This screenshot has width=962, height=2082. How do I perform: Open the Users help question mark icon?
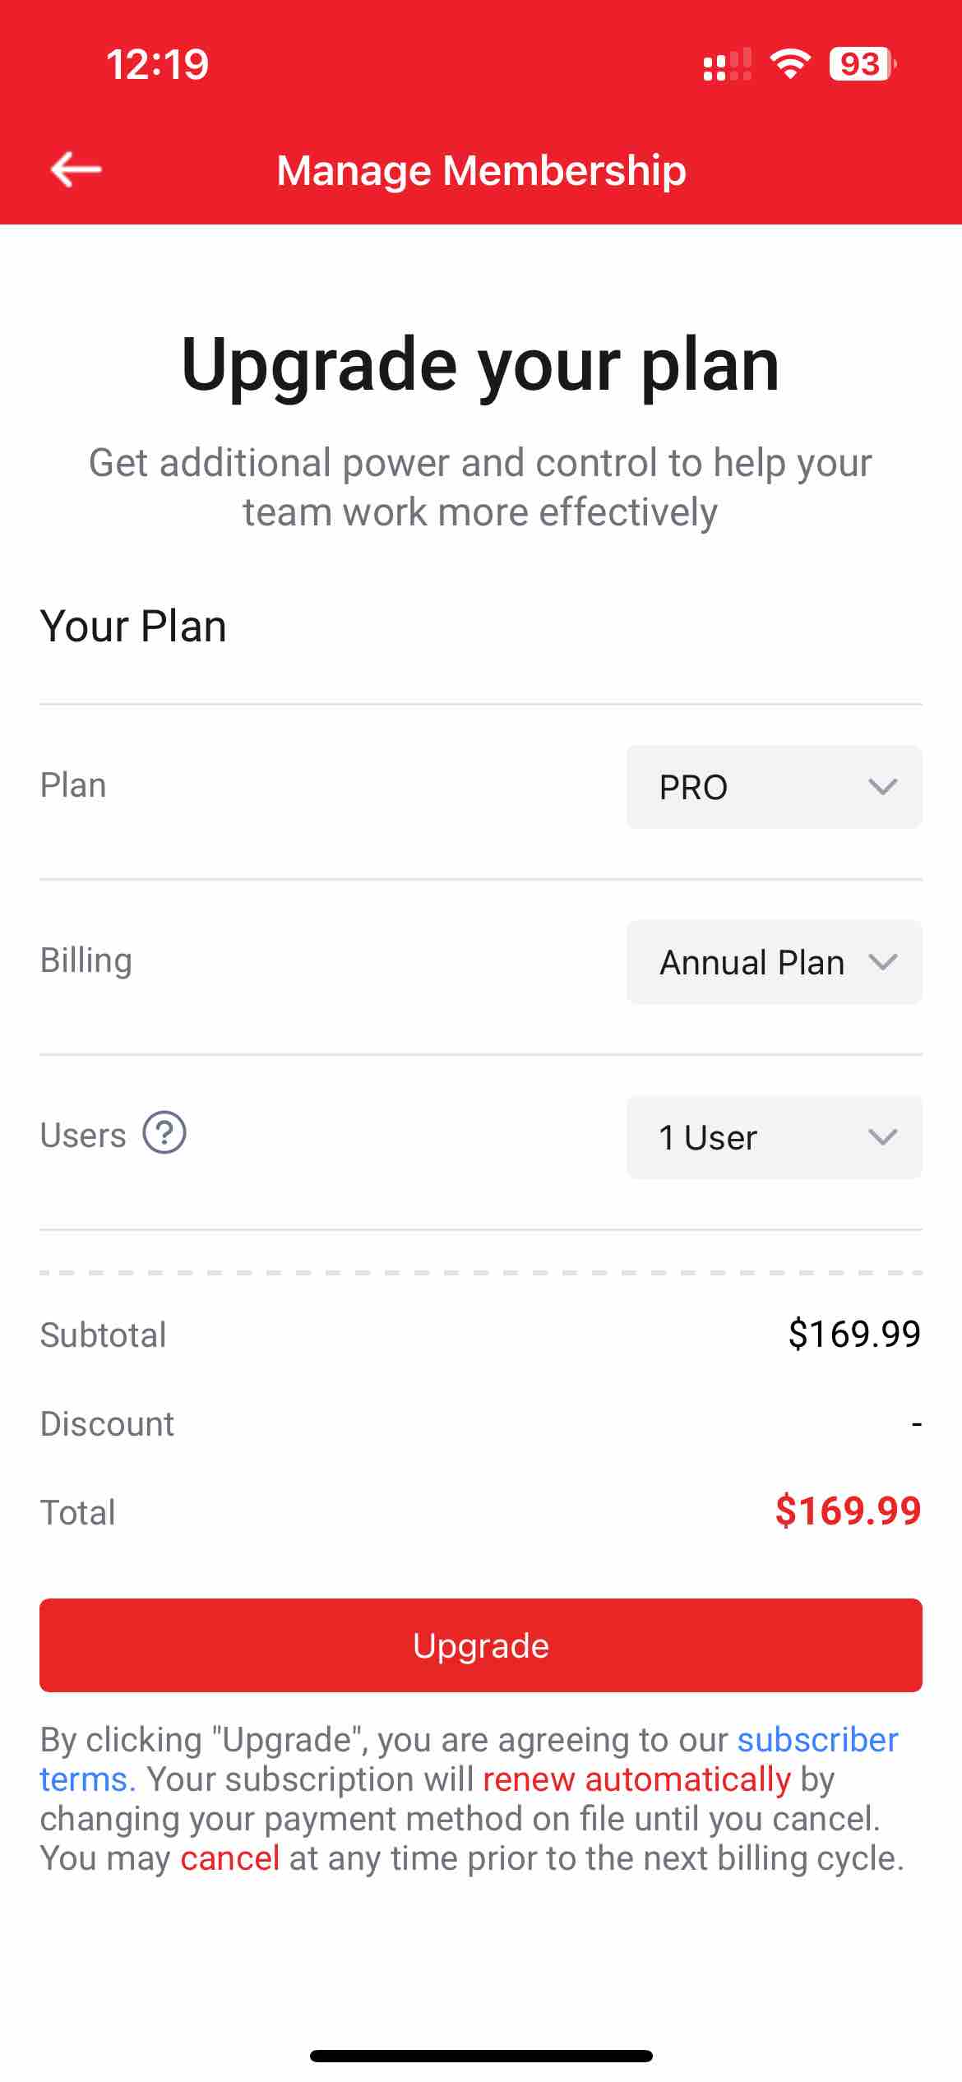click(164, 1132)
